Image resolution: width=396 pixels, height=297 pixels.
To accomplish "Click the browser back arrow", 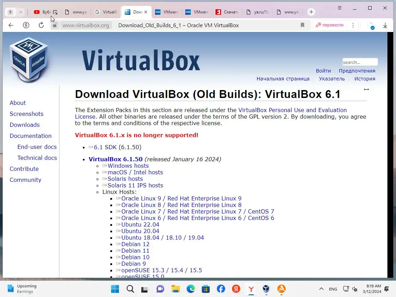I will pos(11,25).
